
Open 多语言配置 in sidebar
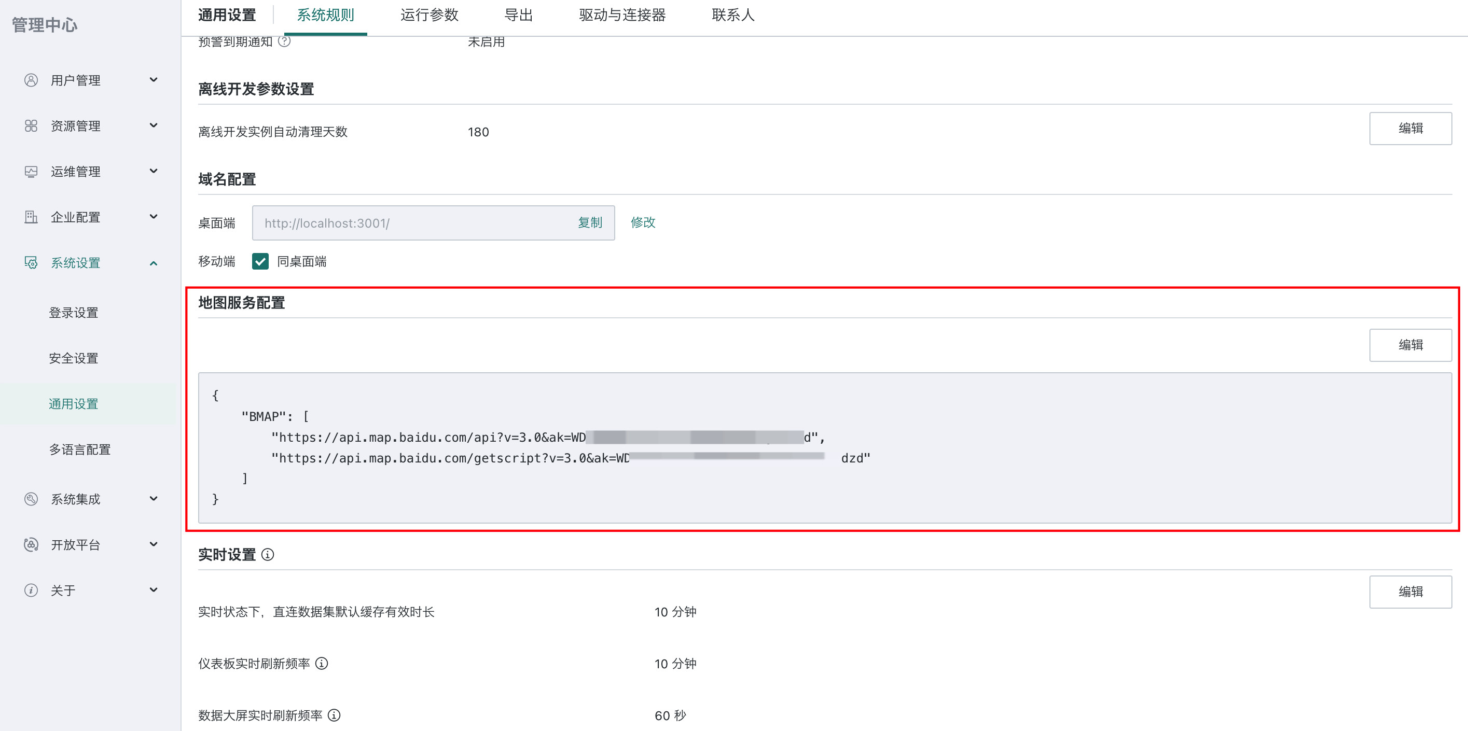tap(80, 449)
